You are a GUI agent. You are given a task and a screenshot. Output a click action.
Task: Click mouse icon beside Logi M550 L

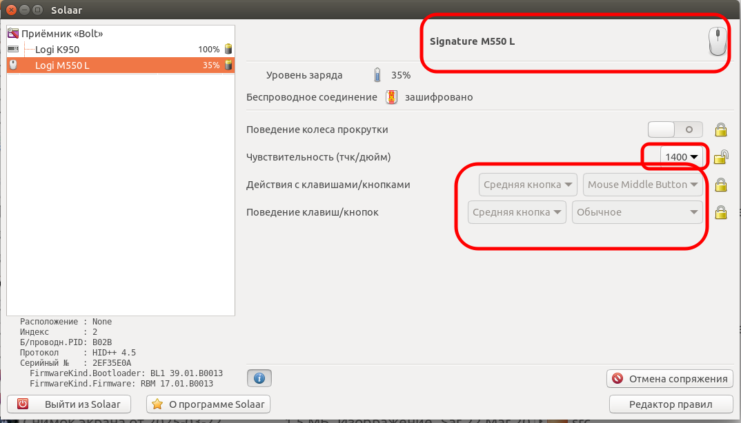(x=13, y=65)
